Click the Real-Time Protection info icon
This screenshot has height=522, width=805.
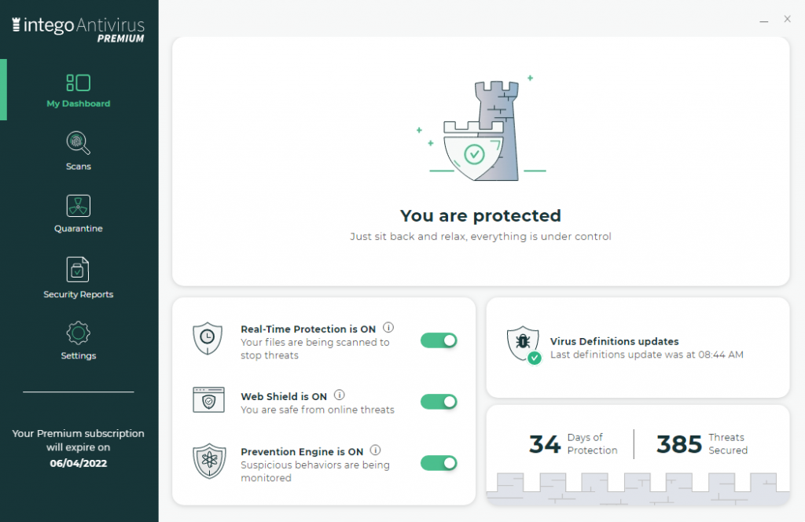click(x=388, y=328)
